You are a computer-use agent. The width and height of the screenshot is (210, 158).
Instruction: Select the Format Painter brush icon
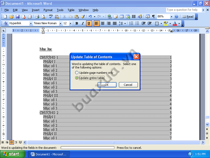[83, 17]
